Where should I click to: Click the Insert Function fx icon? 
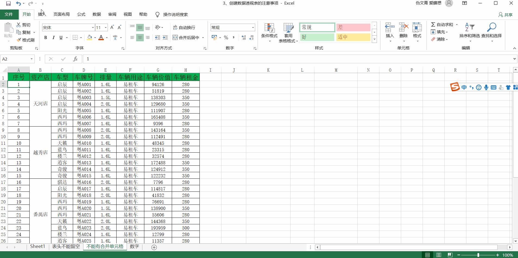point(75,59)
